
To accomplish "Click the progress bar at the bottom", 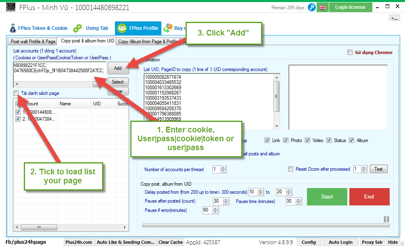I will (x=266, y=225).
